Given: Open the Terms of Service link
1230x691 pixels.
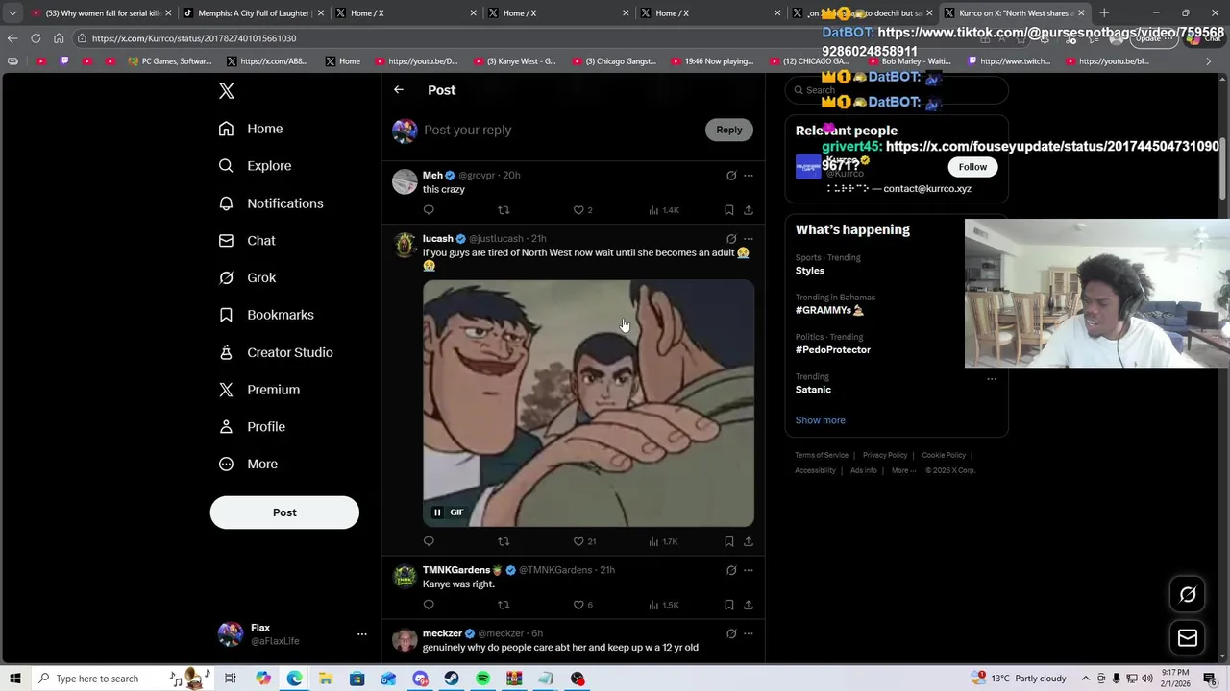Looking at the screenshot, I should 822,455.
